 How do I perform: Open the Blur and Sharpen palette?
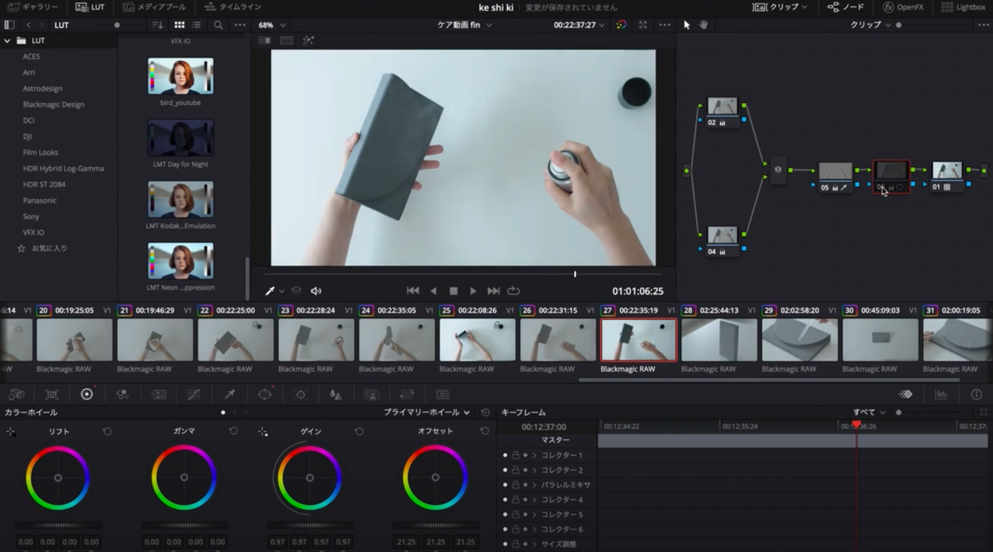pyautogui.click(x=336, y=395)
